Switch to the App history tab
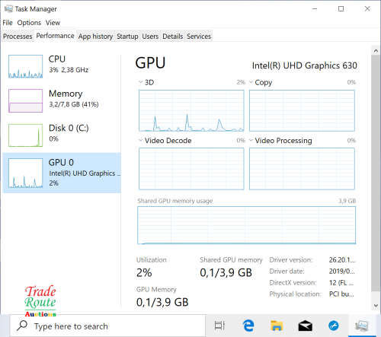 (95, 37)
